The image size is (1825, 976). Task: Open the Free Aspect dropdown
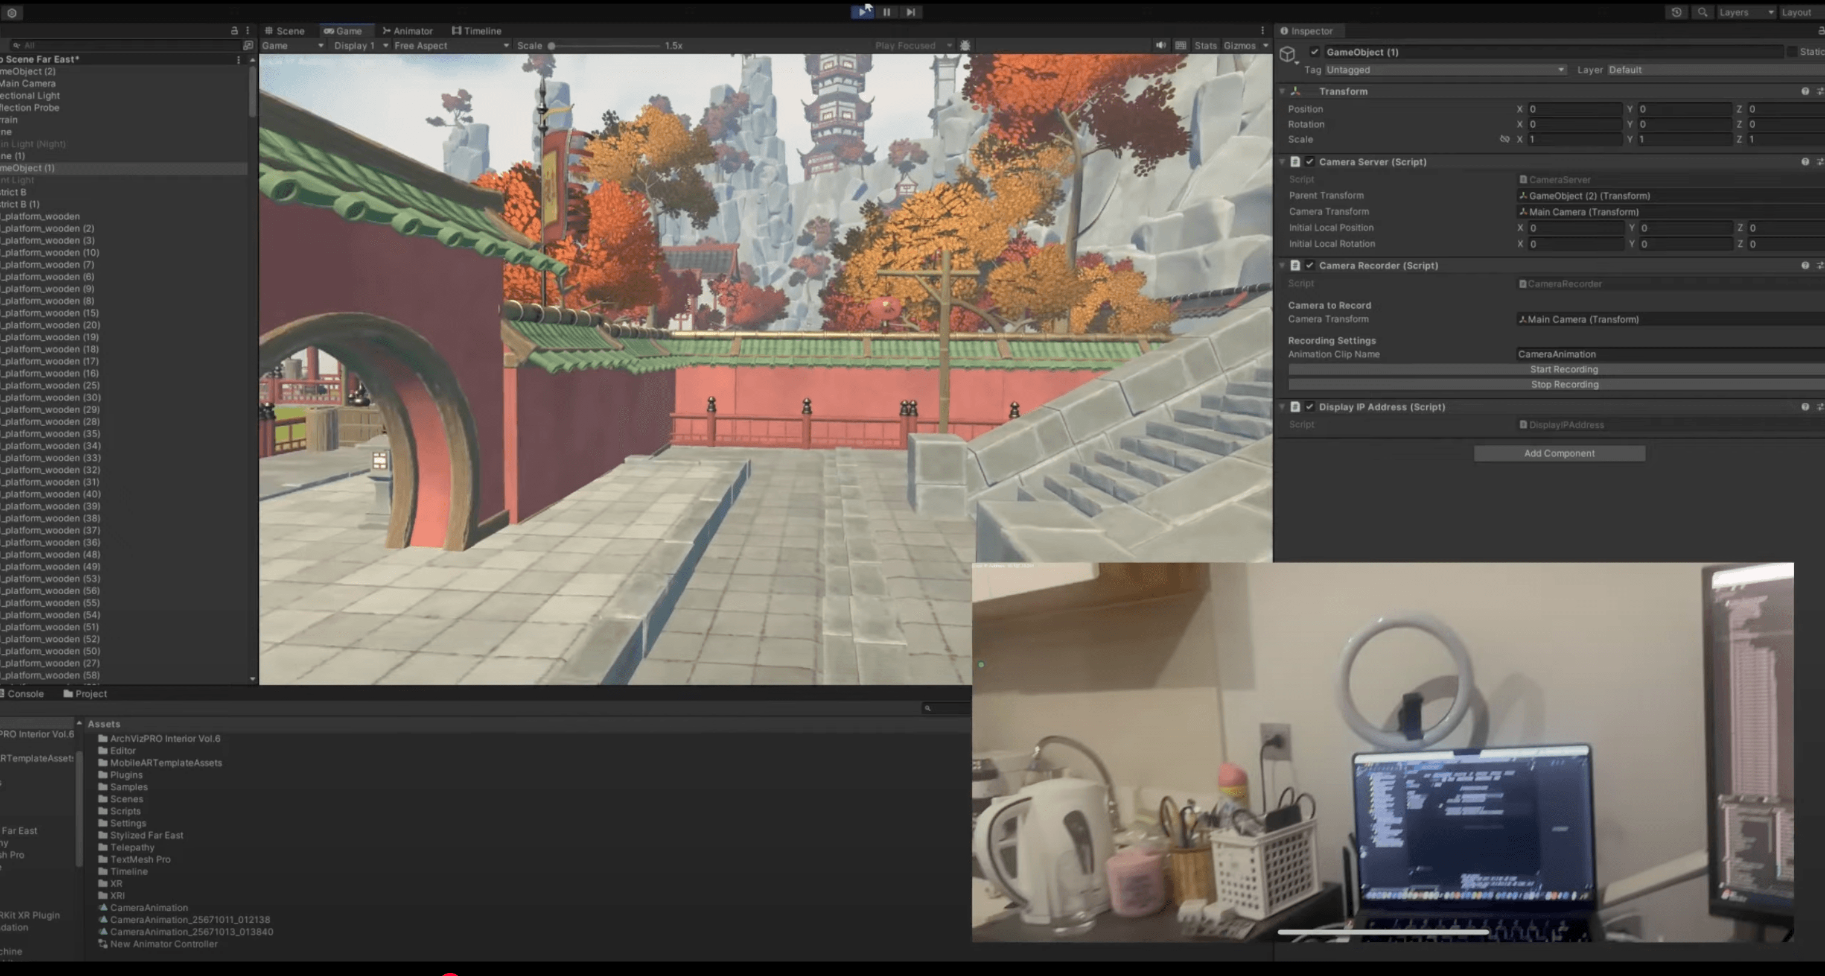click(450, 45)
